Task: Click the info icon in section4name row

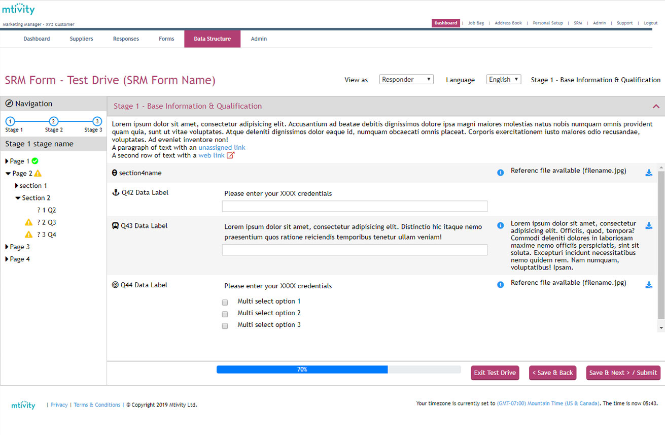Action: point(501,173)
